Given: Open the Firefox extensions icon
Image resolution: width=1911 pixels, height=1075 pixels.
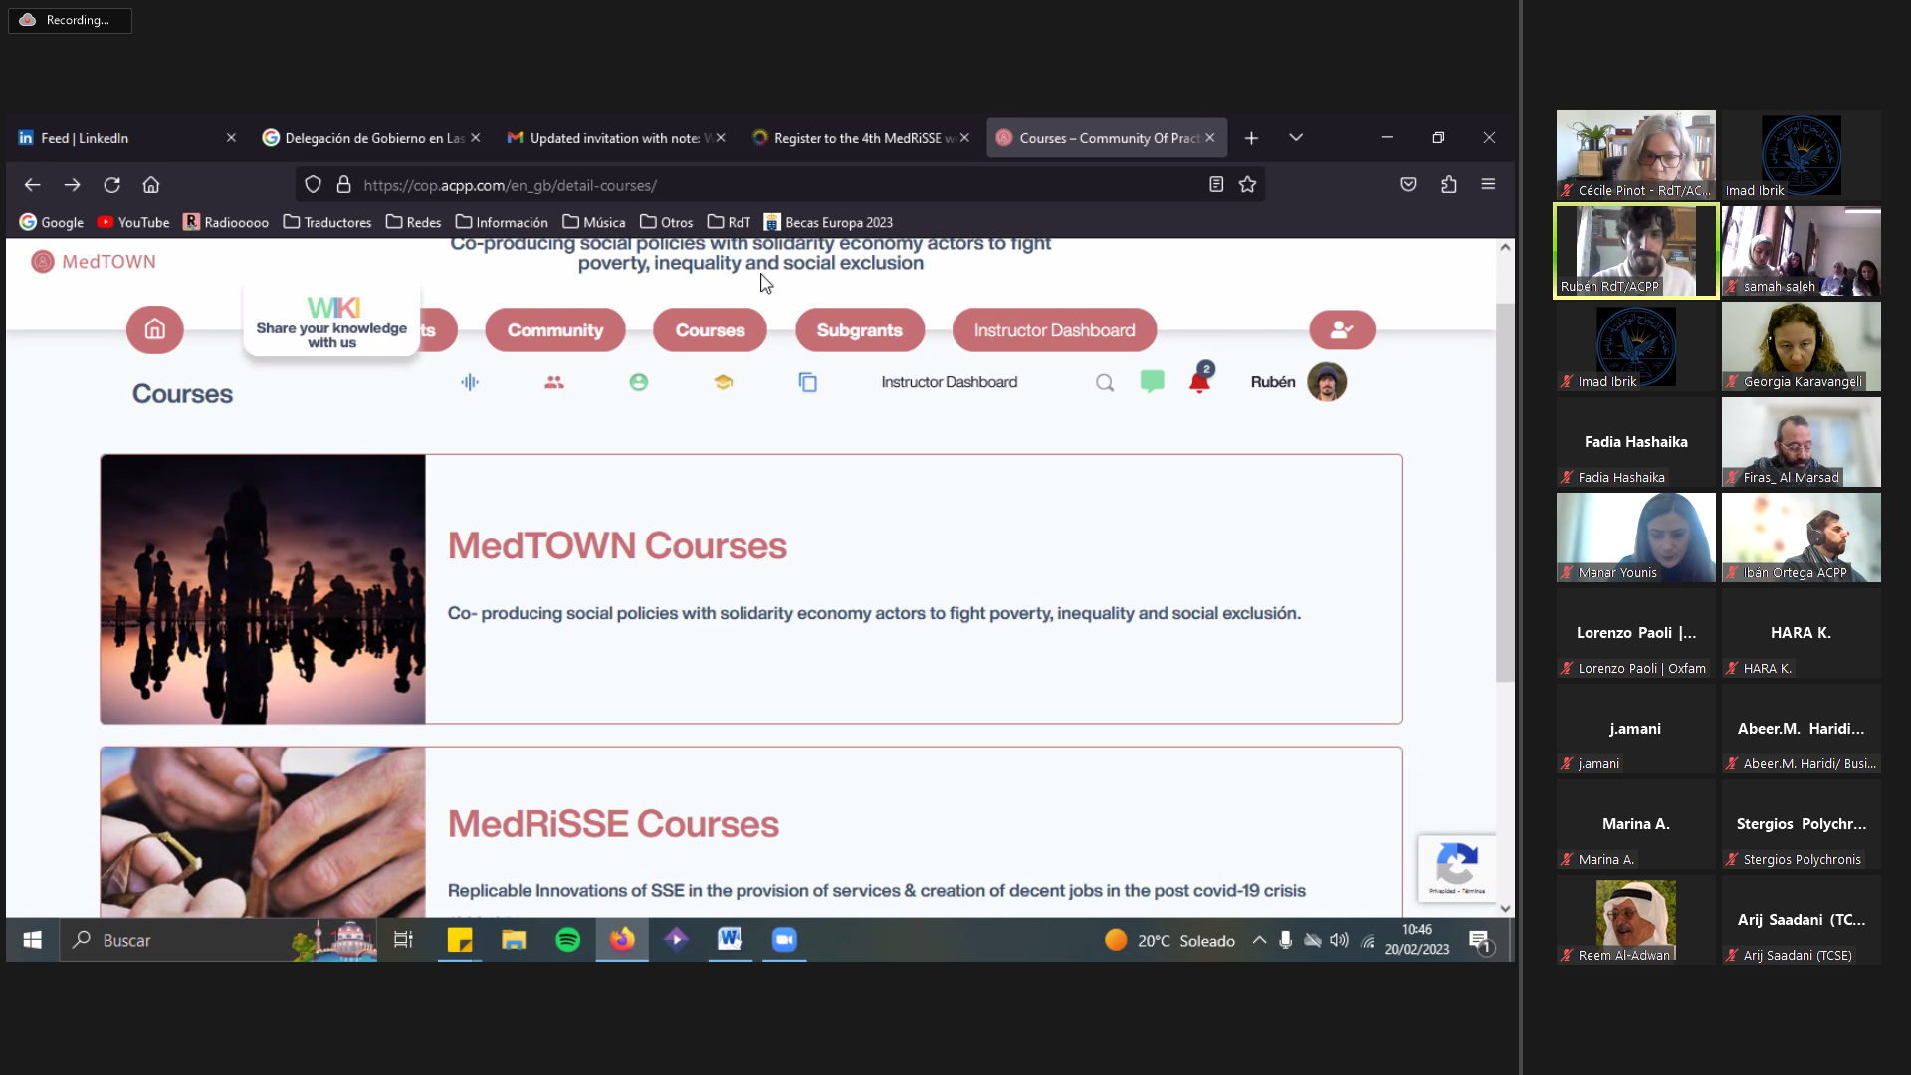Looking at the screenshot, I should (x=1449, y=185).
